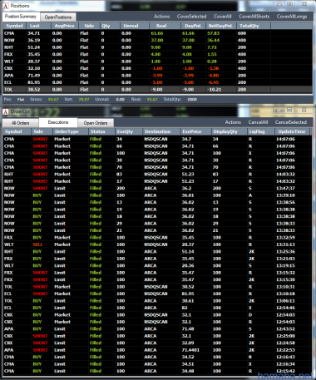Click the CancelAll button

tap(258, 122)
